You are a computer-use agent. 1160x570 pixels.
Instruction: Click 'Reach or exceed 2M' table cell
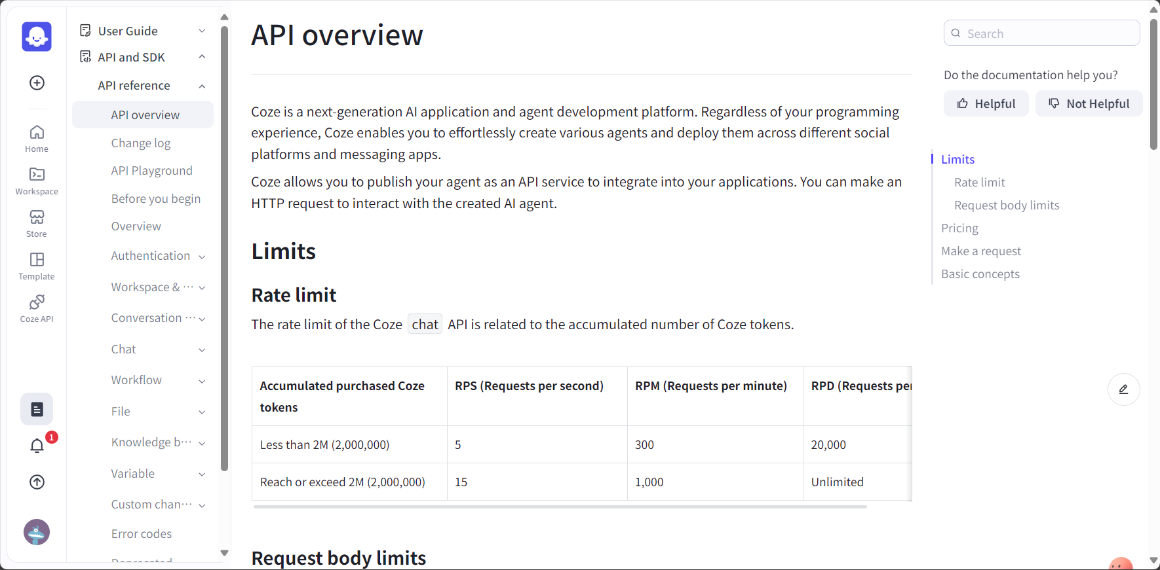(x=349, y=482)
